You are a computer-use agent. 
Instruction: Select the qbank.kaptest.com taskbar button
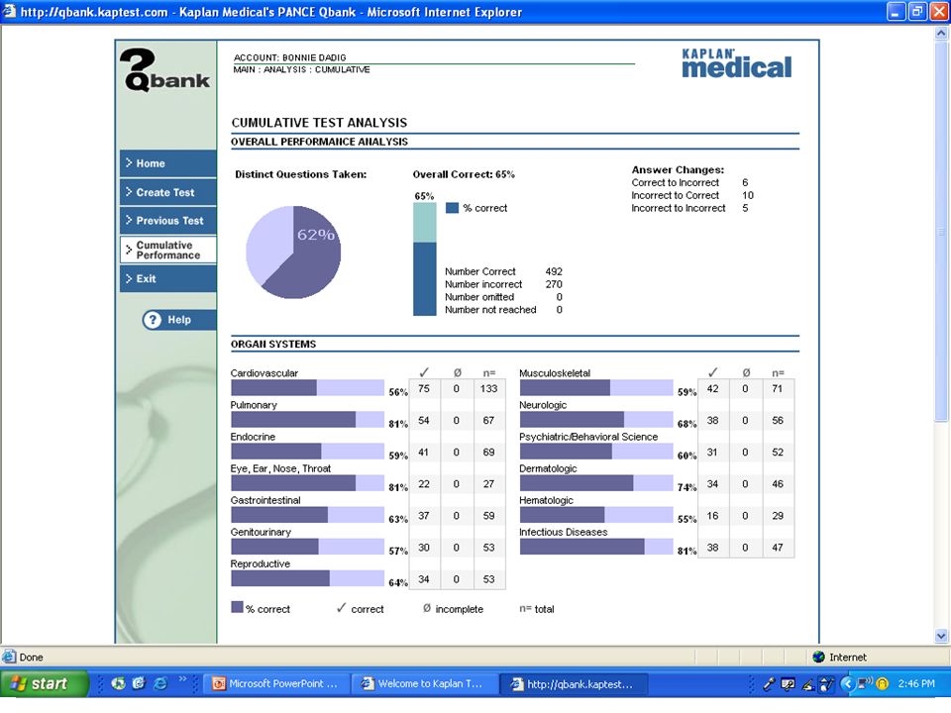click(574, 684)
